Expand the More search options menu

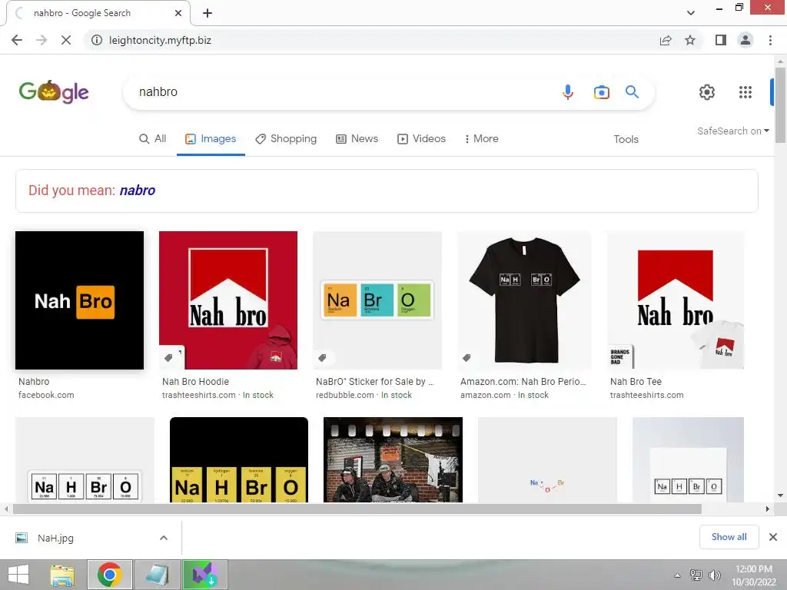(482, 139)
